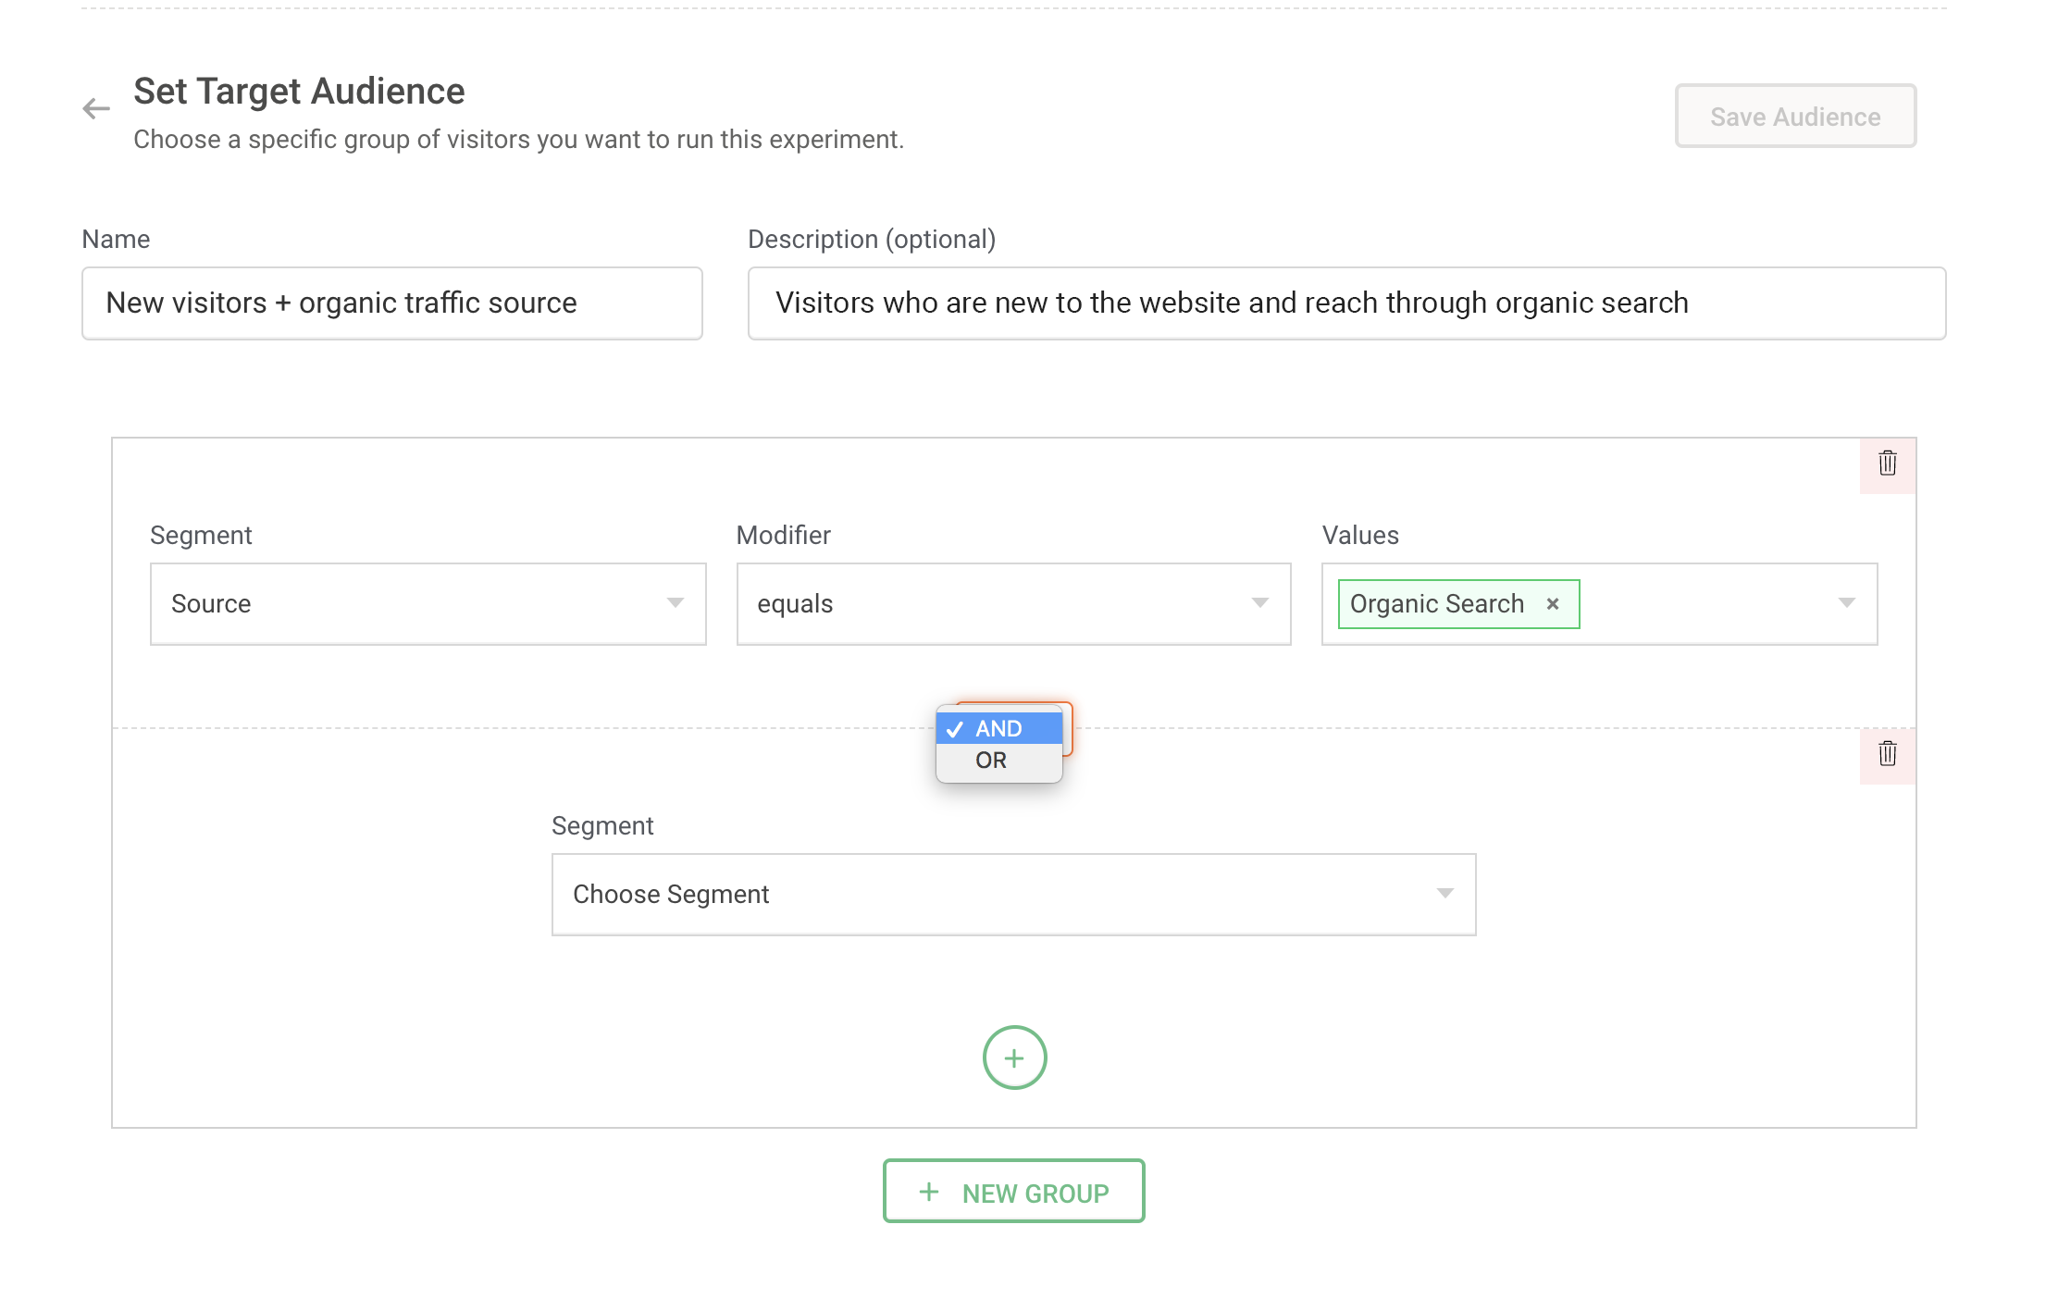Viewport: 2058px width, 1299px height.
Task: Click the plus icon inside NEW GROUP button
Action: pos(929,1192)
